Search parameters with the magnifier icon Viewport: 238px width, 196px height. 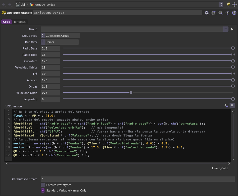pos(220,13)
